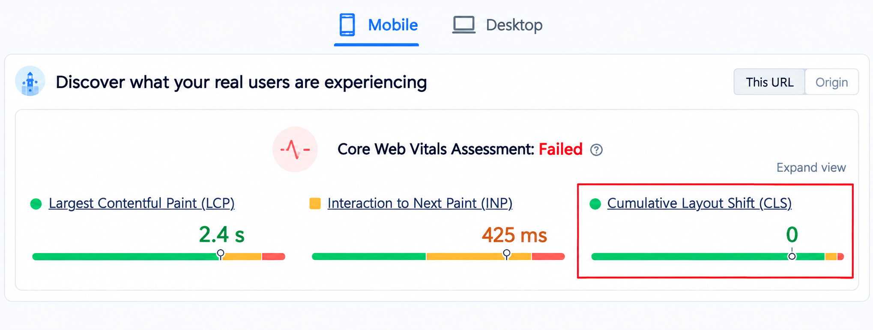873x330 pixels.
Task: Click the green dot next to CLS
Action: (595, 204)
